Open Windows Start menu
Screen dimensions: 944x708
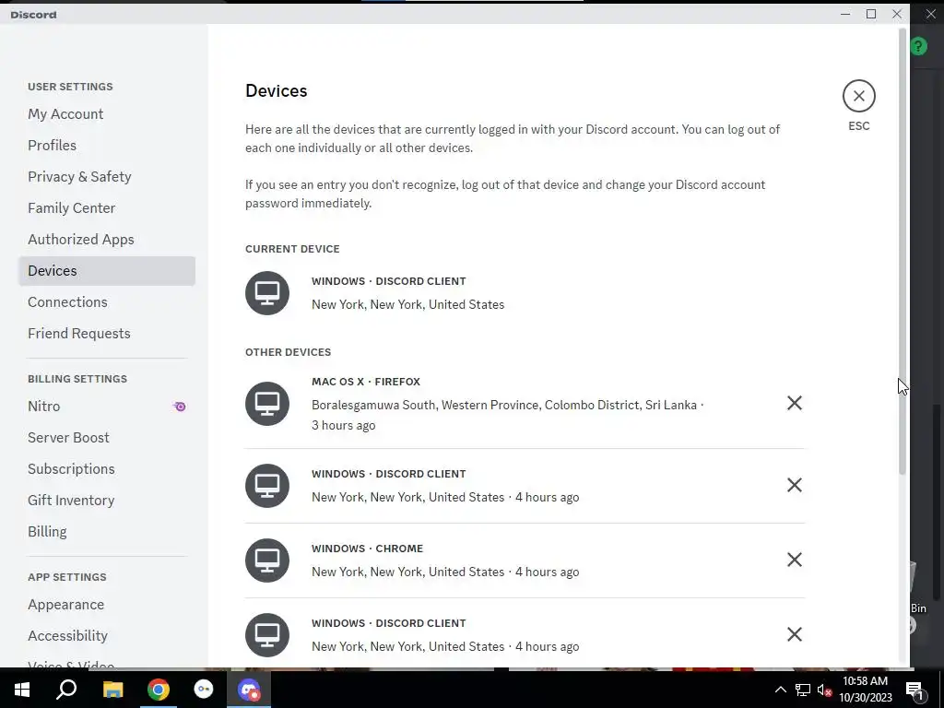click(x=22, y=690)
